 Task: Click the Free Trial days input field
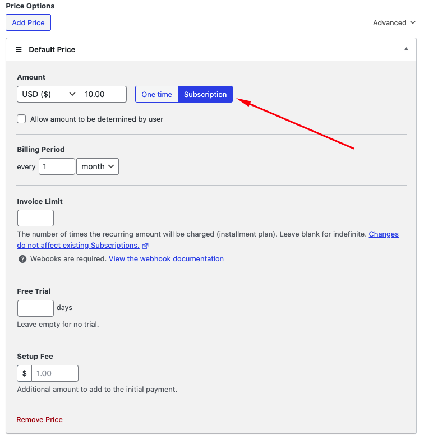click(35, 308)
